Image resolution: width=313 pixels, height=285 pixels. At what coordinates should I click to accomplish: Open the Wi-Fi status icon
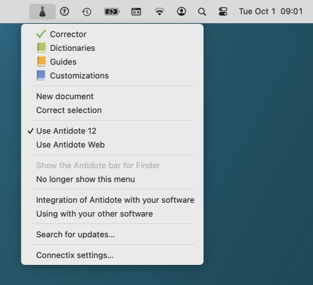click(160, 11)
